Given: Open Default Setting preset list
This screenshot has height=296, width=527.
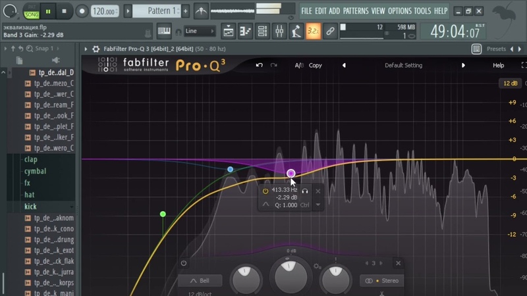Looking at the screenshot, I should (403, 65).
